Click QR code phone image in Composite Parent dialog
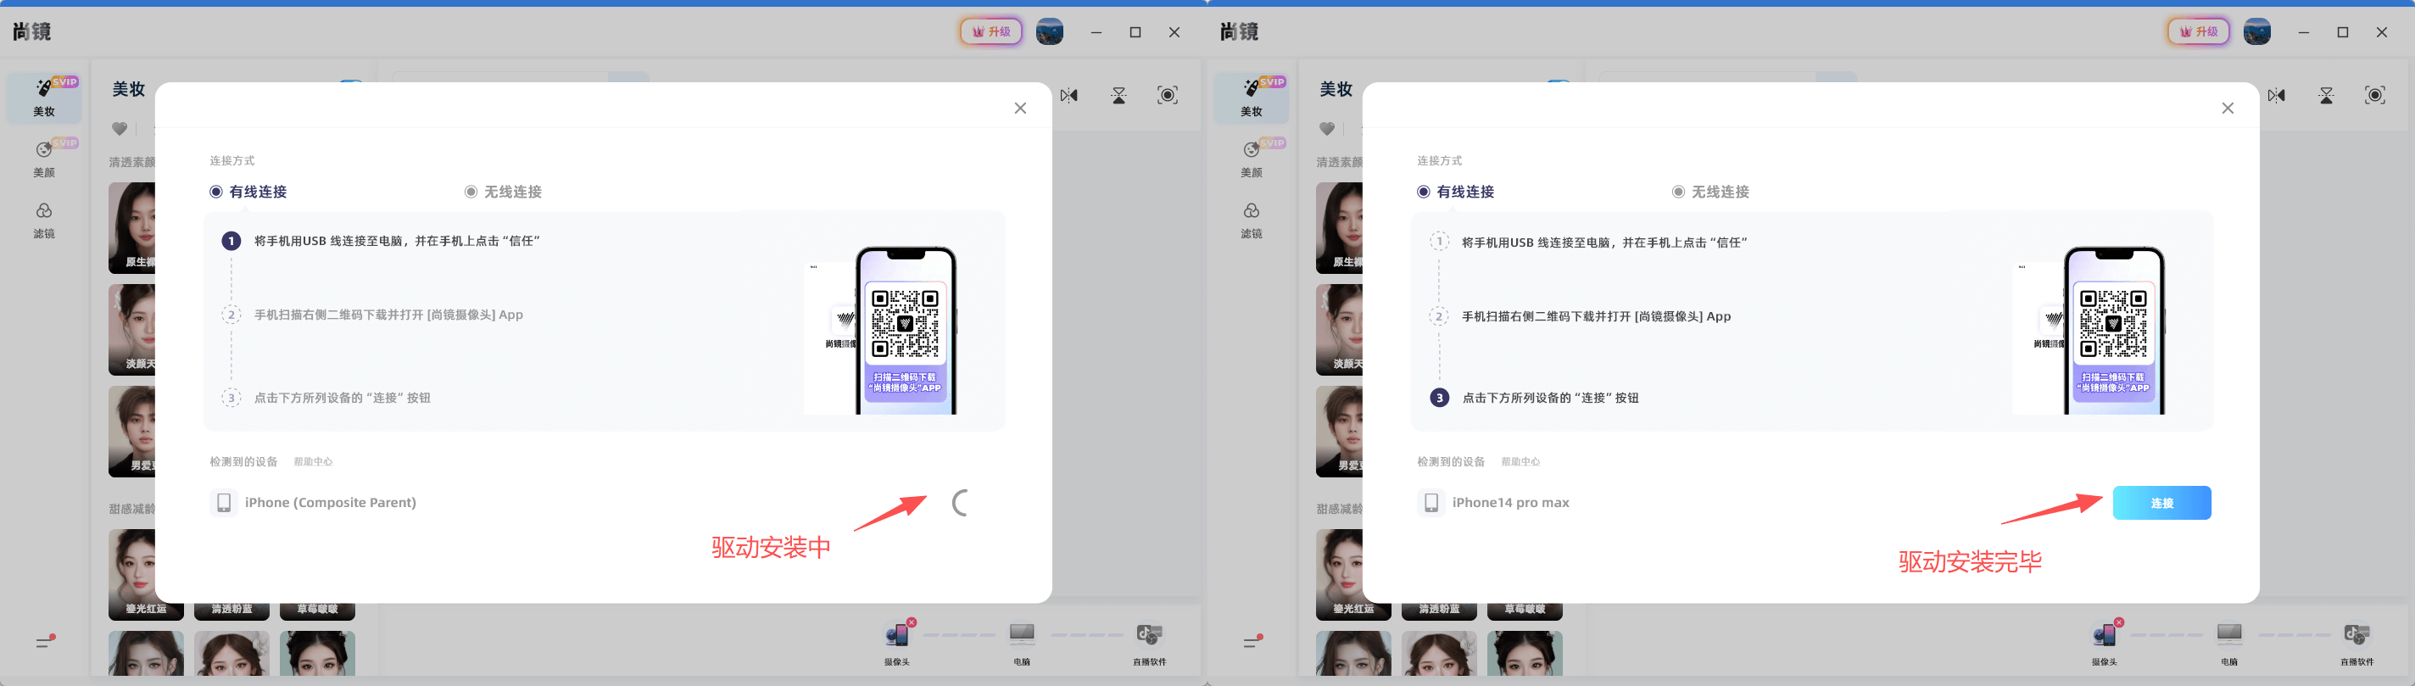2415x686 pixels. (905, 330)
